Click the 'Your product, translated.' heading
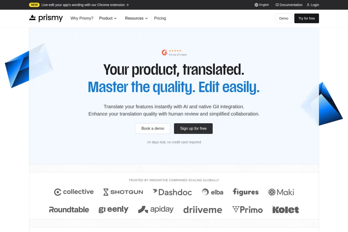The image size is (348, 232). tap(174, 70)
